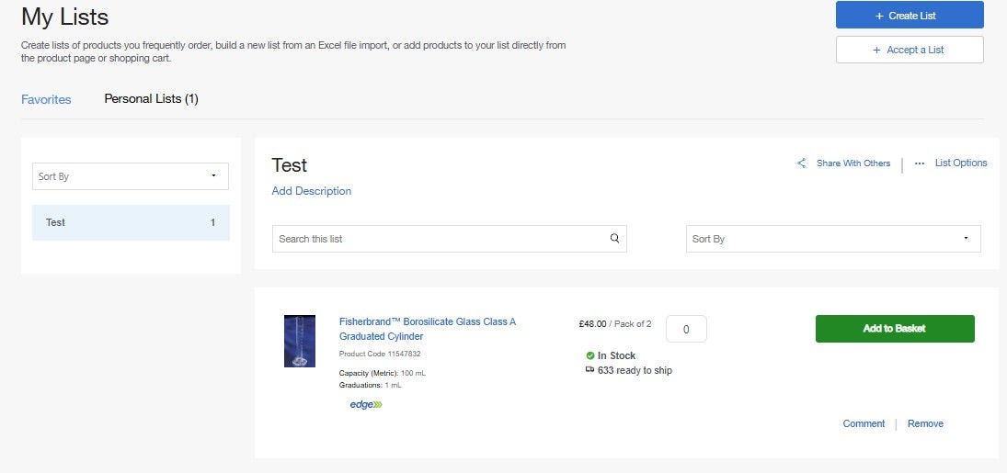Click the £48.00 price text
1007x473 pixels.
click(592, 324)
